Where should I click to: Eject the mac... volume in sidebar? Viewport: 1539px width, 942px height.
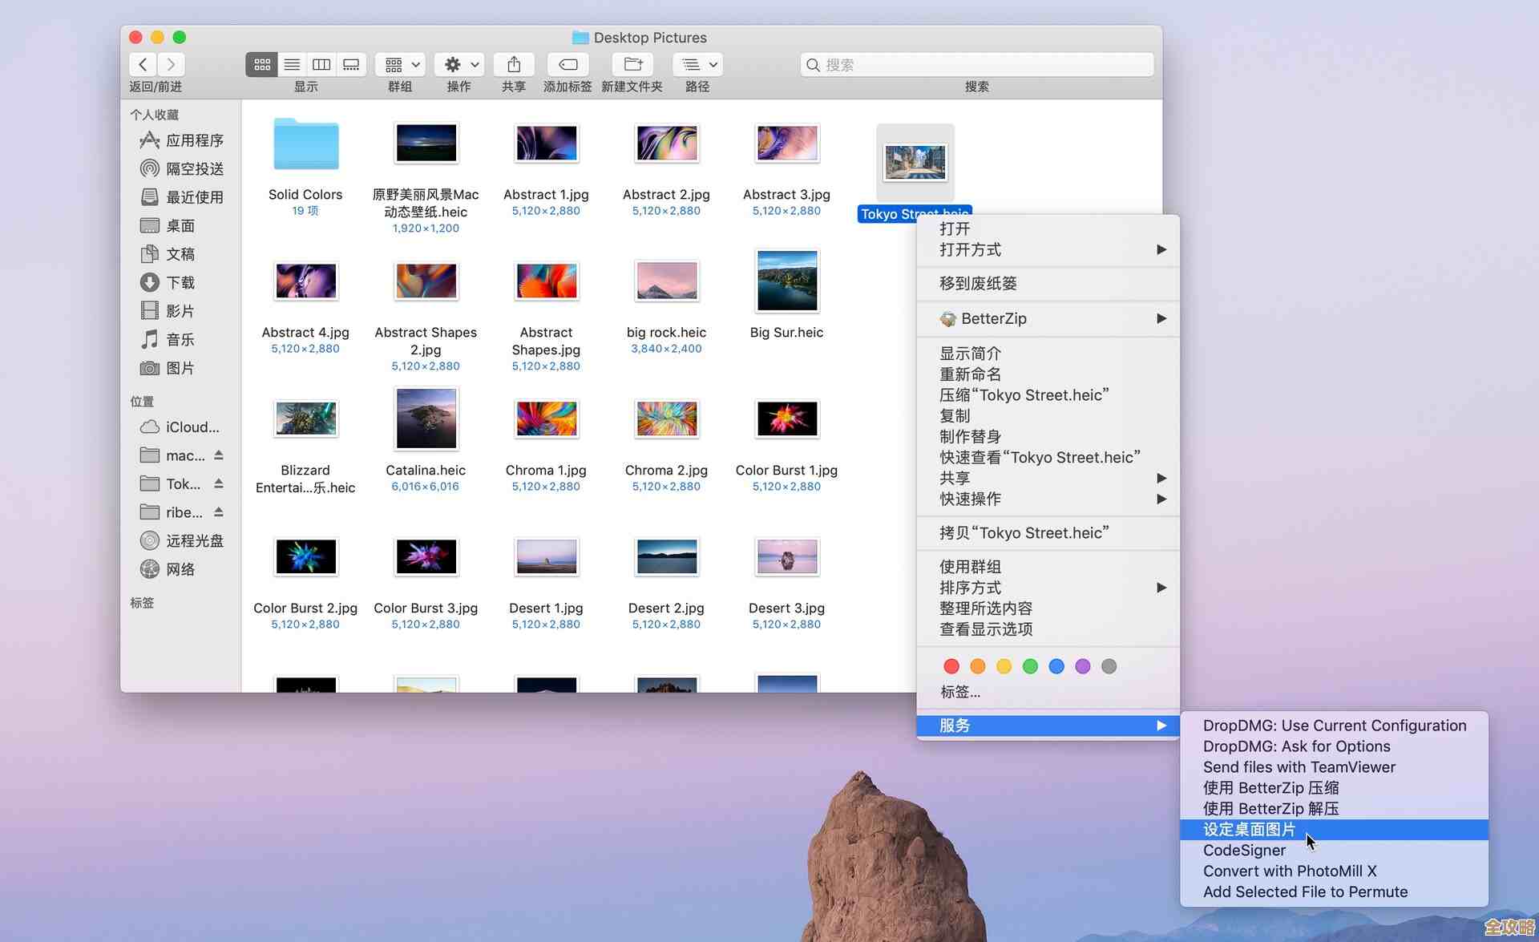(x=219, y=455)
